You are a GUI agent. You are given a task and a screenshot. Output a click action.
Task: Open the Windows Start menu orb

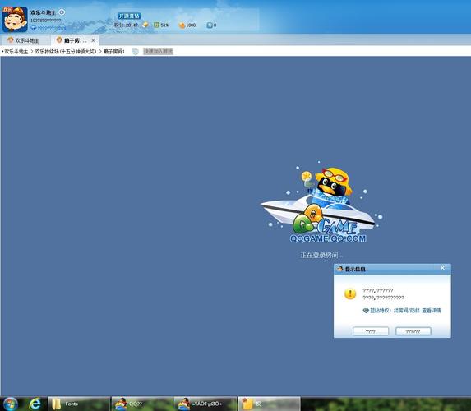tap(11, 404)
